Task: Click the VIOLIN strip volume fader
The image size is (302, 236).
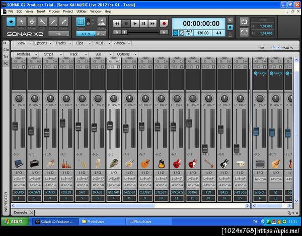Action: [x=62, y=123]
